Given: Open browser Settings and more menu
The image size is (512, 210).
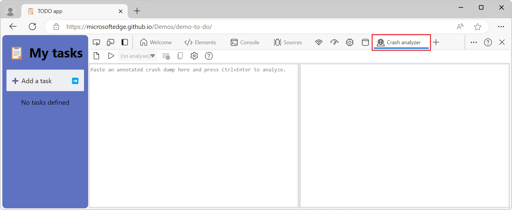Looking at the screenshot, I should 501,27.
